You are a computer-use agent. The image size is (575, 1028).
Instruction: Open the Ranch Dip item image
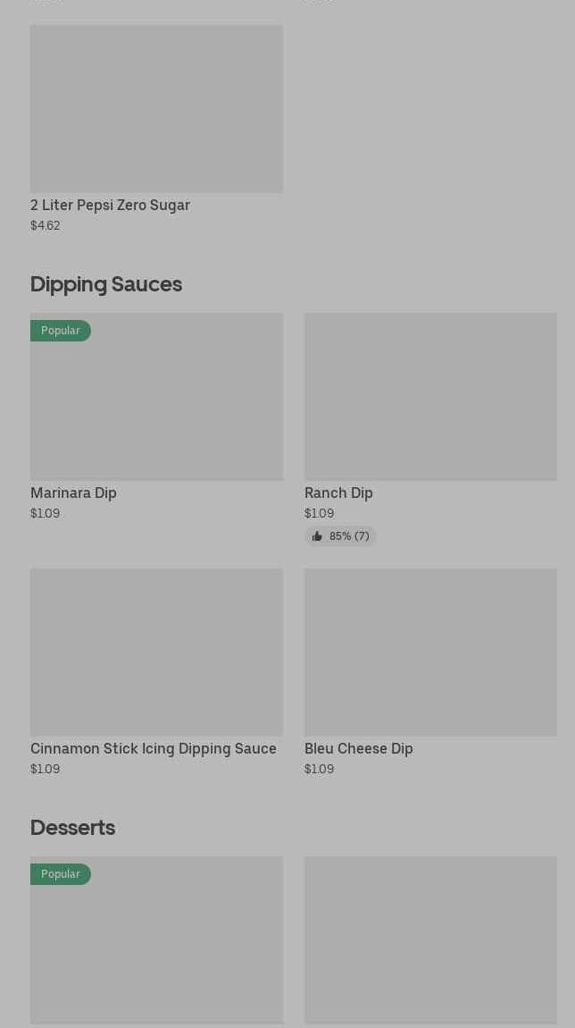431,397
